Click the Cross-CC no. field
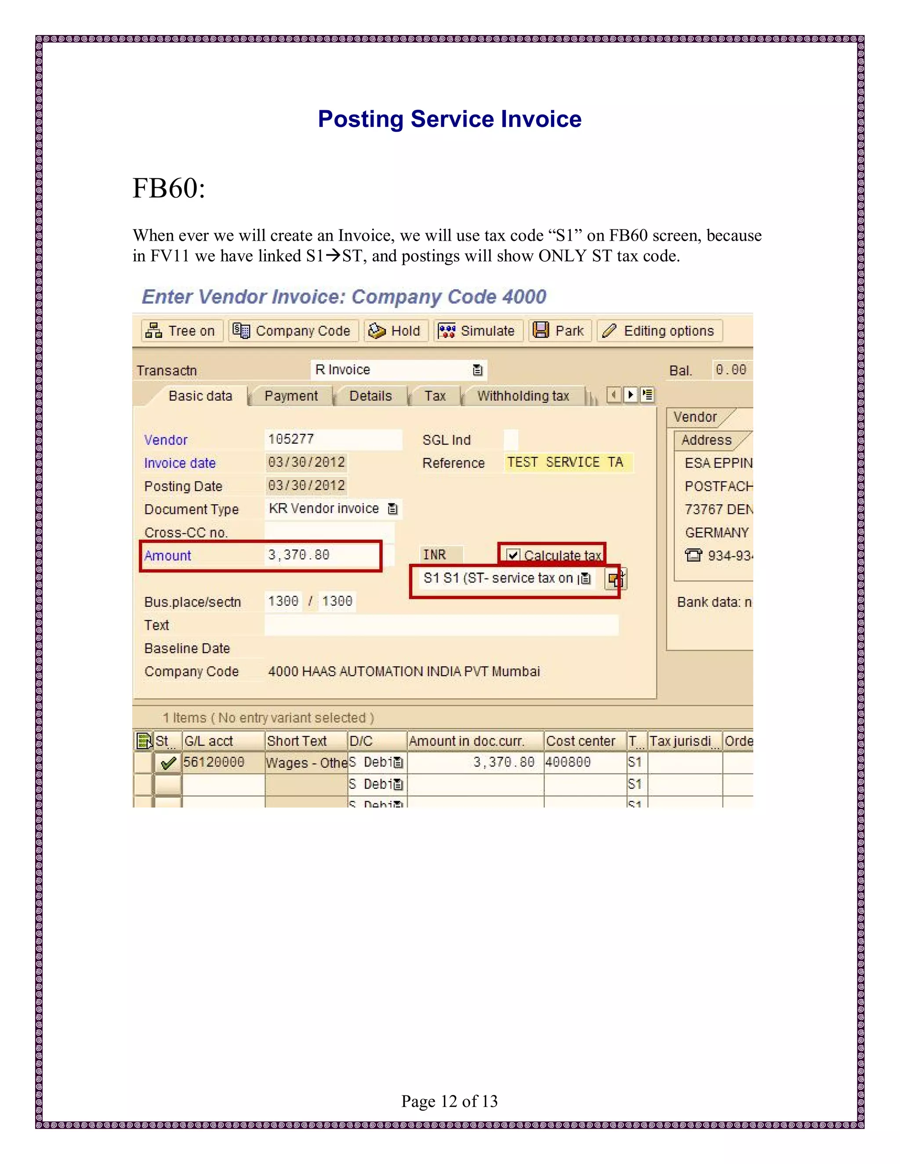The height and width of the screenshot is (1164, 900). 329,532
